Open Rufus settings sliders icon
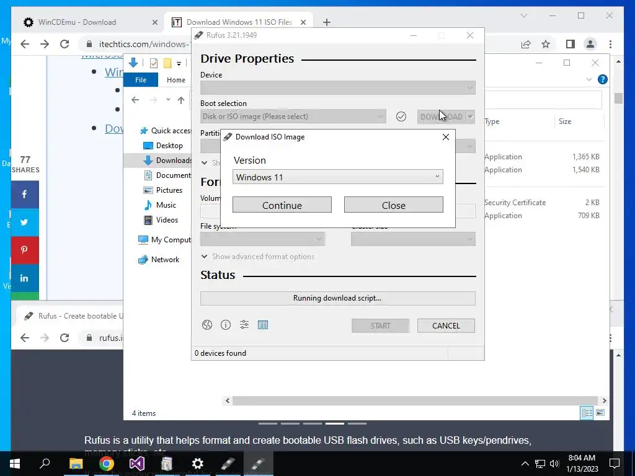The image size is (635, 476). pyautogui.click(x=244, y=325)
